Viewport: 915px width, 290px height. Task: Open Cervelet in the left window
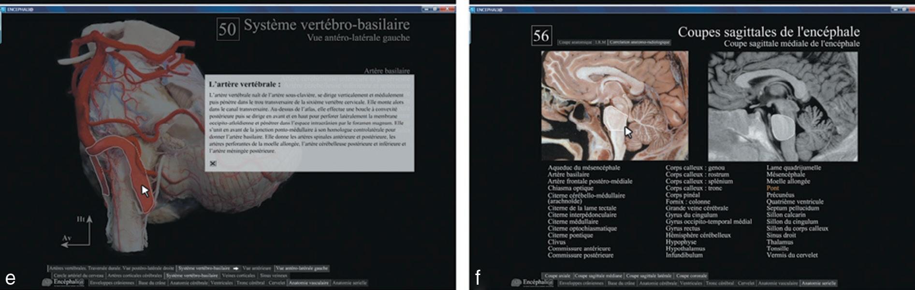pos(277,283)
